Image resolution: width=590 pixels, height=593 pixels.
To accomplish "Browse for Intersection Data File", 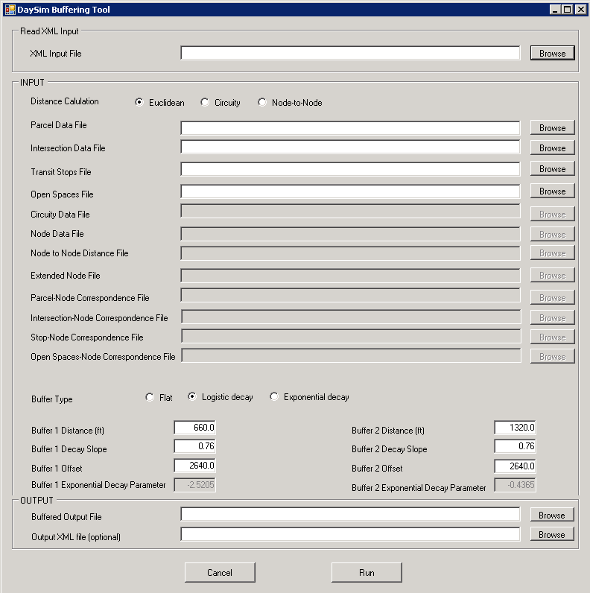I will point(552,148).
